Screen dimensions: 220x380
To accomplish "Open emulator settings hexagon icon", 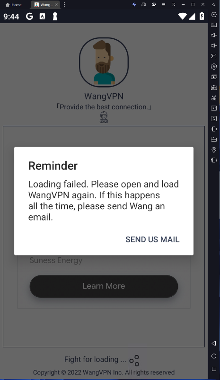I will [214, 15].
